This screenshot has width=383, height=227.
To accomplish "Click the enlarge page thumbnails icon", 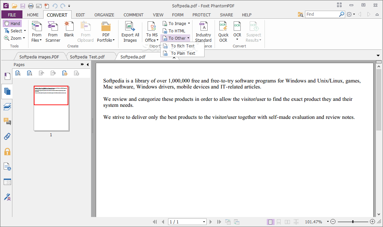I will [x=18, y=73].
